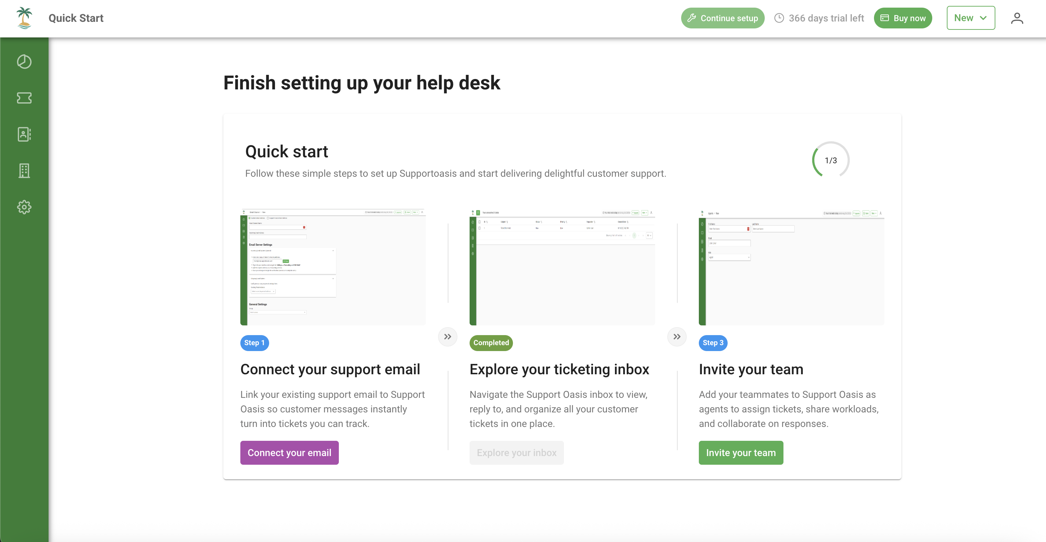
Task: Click the user profile icon
Action: tap(1017, 18)
